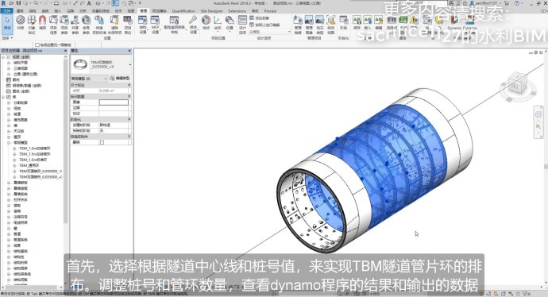
Task: Click the Save icon in quick access toolbar
Action: click(x=19, y=3)
